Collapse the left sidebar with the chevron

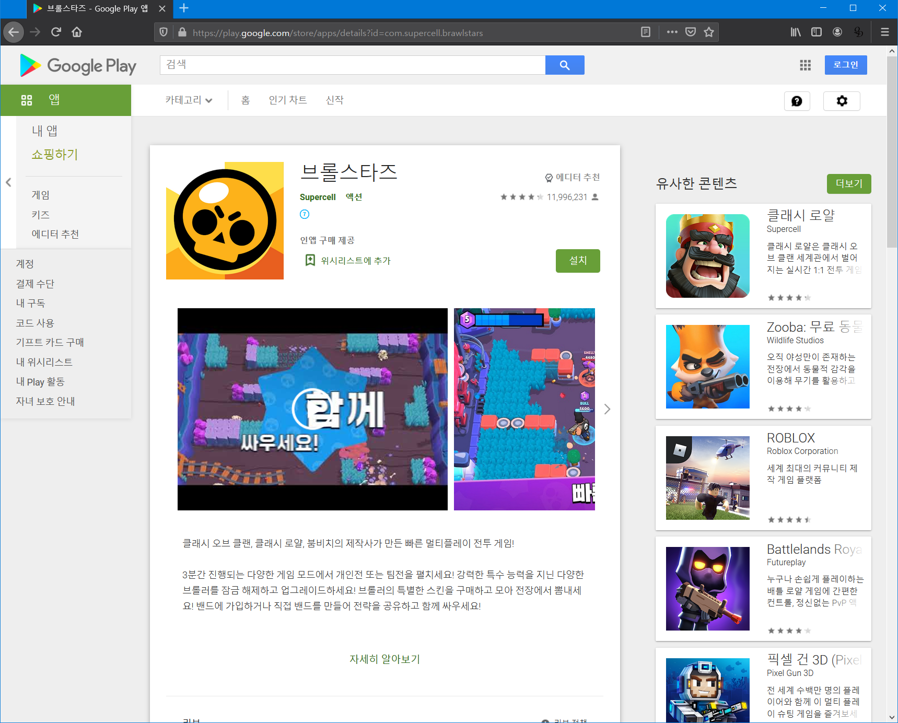8,182
